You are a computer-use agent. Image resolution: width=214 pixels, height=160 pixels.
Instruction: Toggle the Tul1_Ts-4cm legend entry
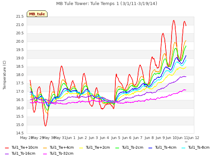163,147
